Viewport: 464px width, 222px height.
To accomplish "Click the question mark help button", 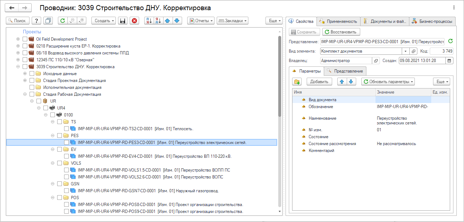I will point(36,21).
